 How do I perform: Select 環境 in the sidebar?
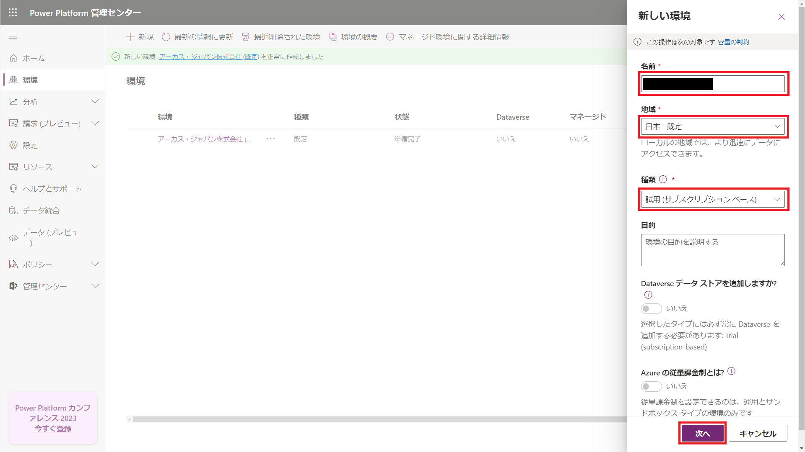(x=52, y=80)
